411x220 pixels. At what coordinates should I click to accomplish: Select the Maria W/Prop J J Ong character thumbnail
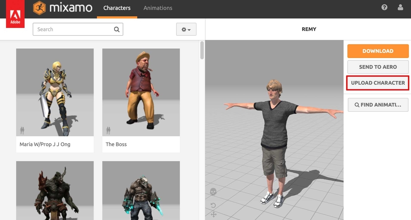[x=55, y=92]
